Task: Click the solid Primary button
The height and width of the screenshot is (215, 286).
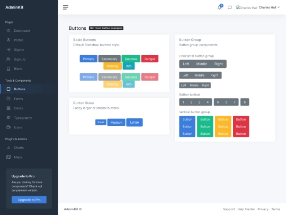Action: tap(88, 59)
